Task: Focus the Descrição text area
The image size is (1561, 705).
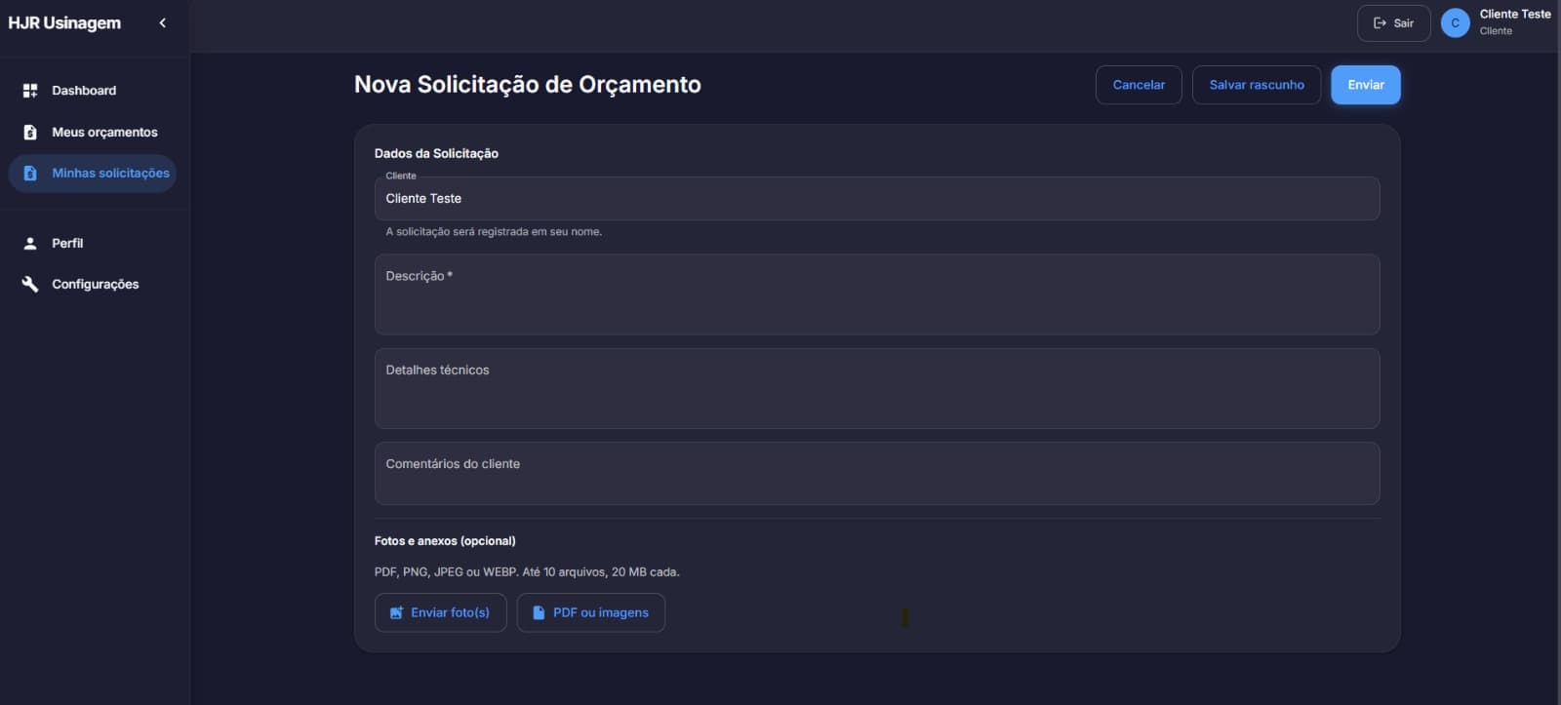Action: [x=877, y=294]
